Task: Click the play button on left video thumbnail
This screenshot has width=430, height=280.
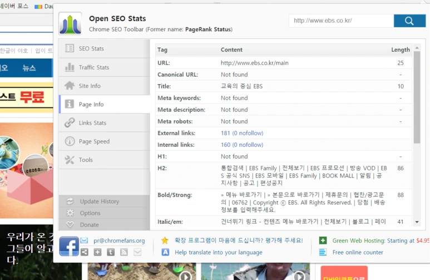Action: coord(186,276)
